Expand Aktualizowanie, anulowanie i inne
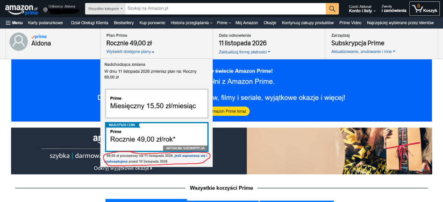Screen dimensions: 443x202 click(363, 52)
